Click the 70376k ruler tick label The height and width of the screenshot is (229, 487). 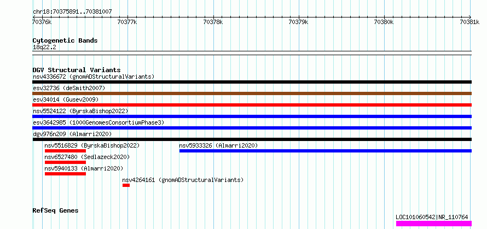point(42,22)
